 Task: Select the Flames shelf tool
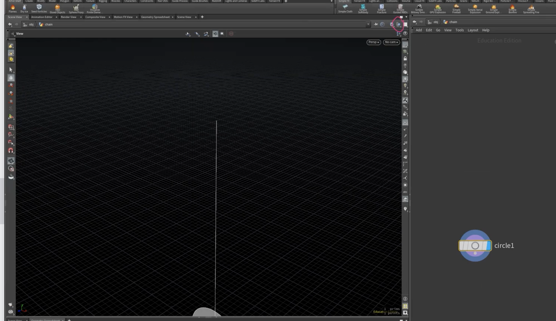[x=13, y=9]
